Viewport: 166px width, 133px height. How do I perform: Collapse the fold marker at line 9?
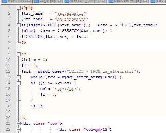(18, 54)
